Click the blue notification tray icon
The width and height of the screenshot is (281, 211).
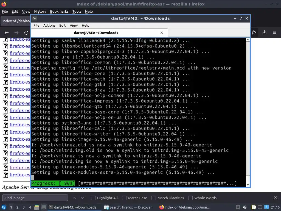pyautogui.click(x=266, y=207)
